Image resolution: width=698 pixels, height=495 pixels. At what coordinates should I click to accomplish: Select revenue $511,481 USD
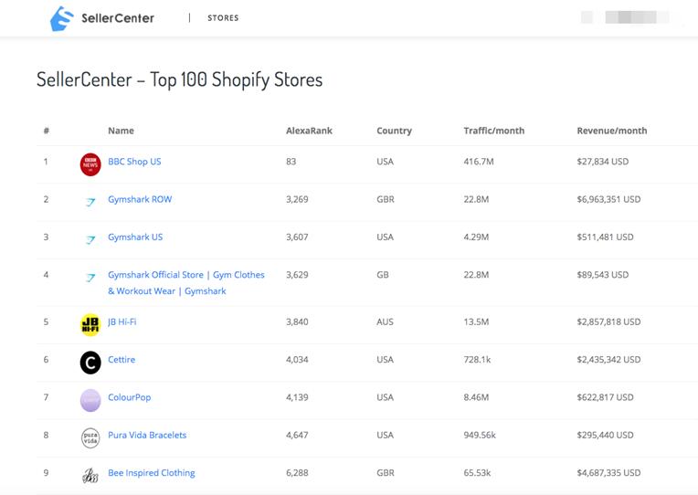[605, 237]
